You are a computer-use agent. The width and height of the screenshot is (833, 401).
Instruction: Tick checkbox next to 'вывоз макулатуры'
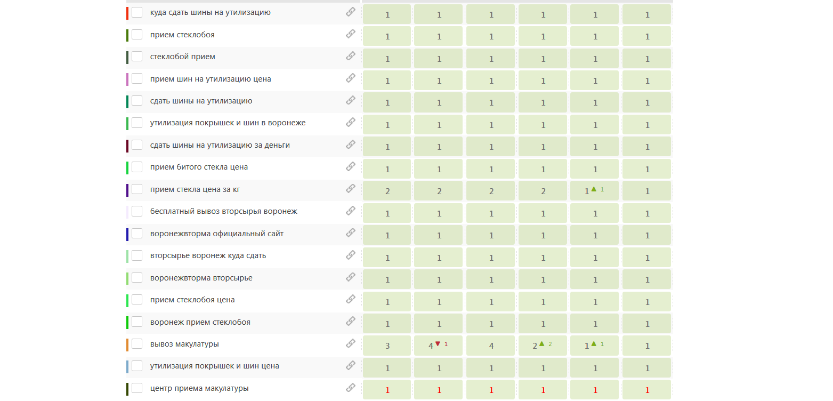137,344
